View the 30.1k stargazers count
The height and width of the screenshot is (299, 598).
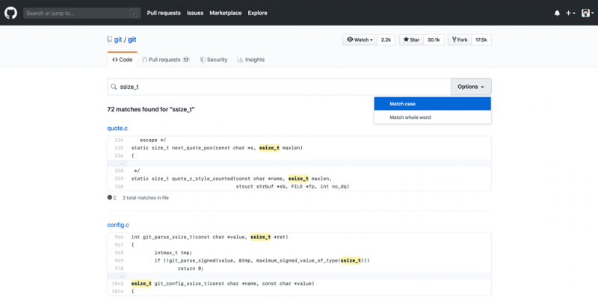(434, 40)
